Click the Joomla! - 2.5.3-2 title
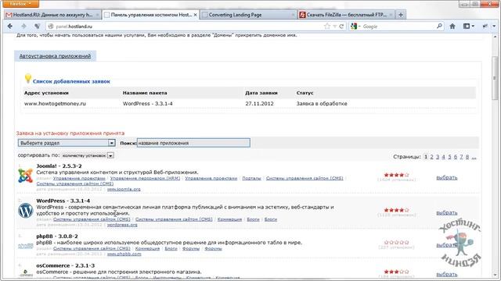Viewport: 501px width, 281px height. [59, 166]
